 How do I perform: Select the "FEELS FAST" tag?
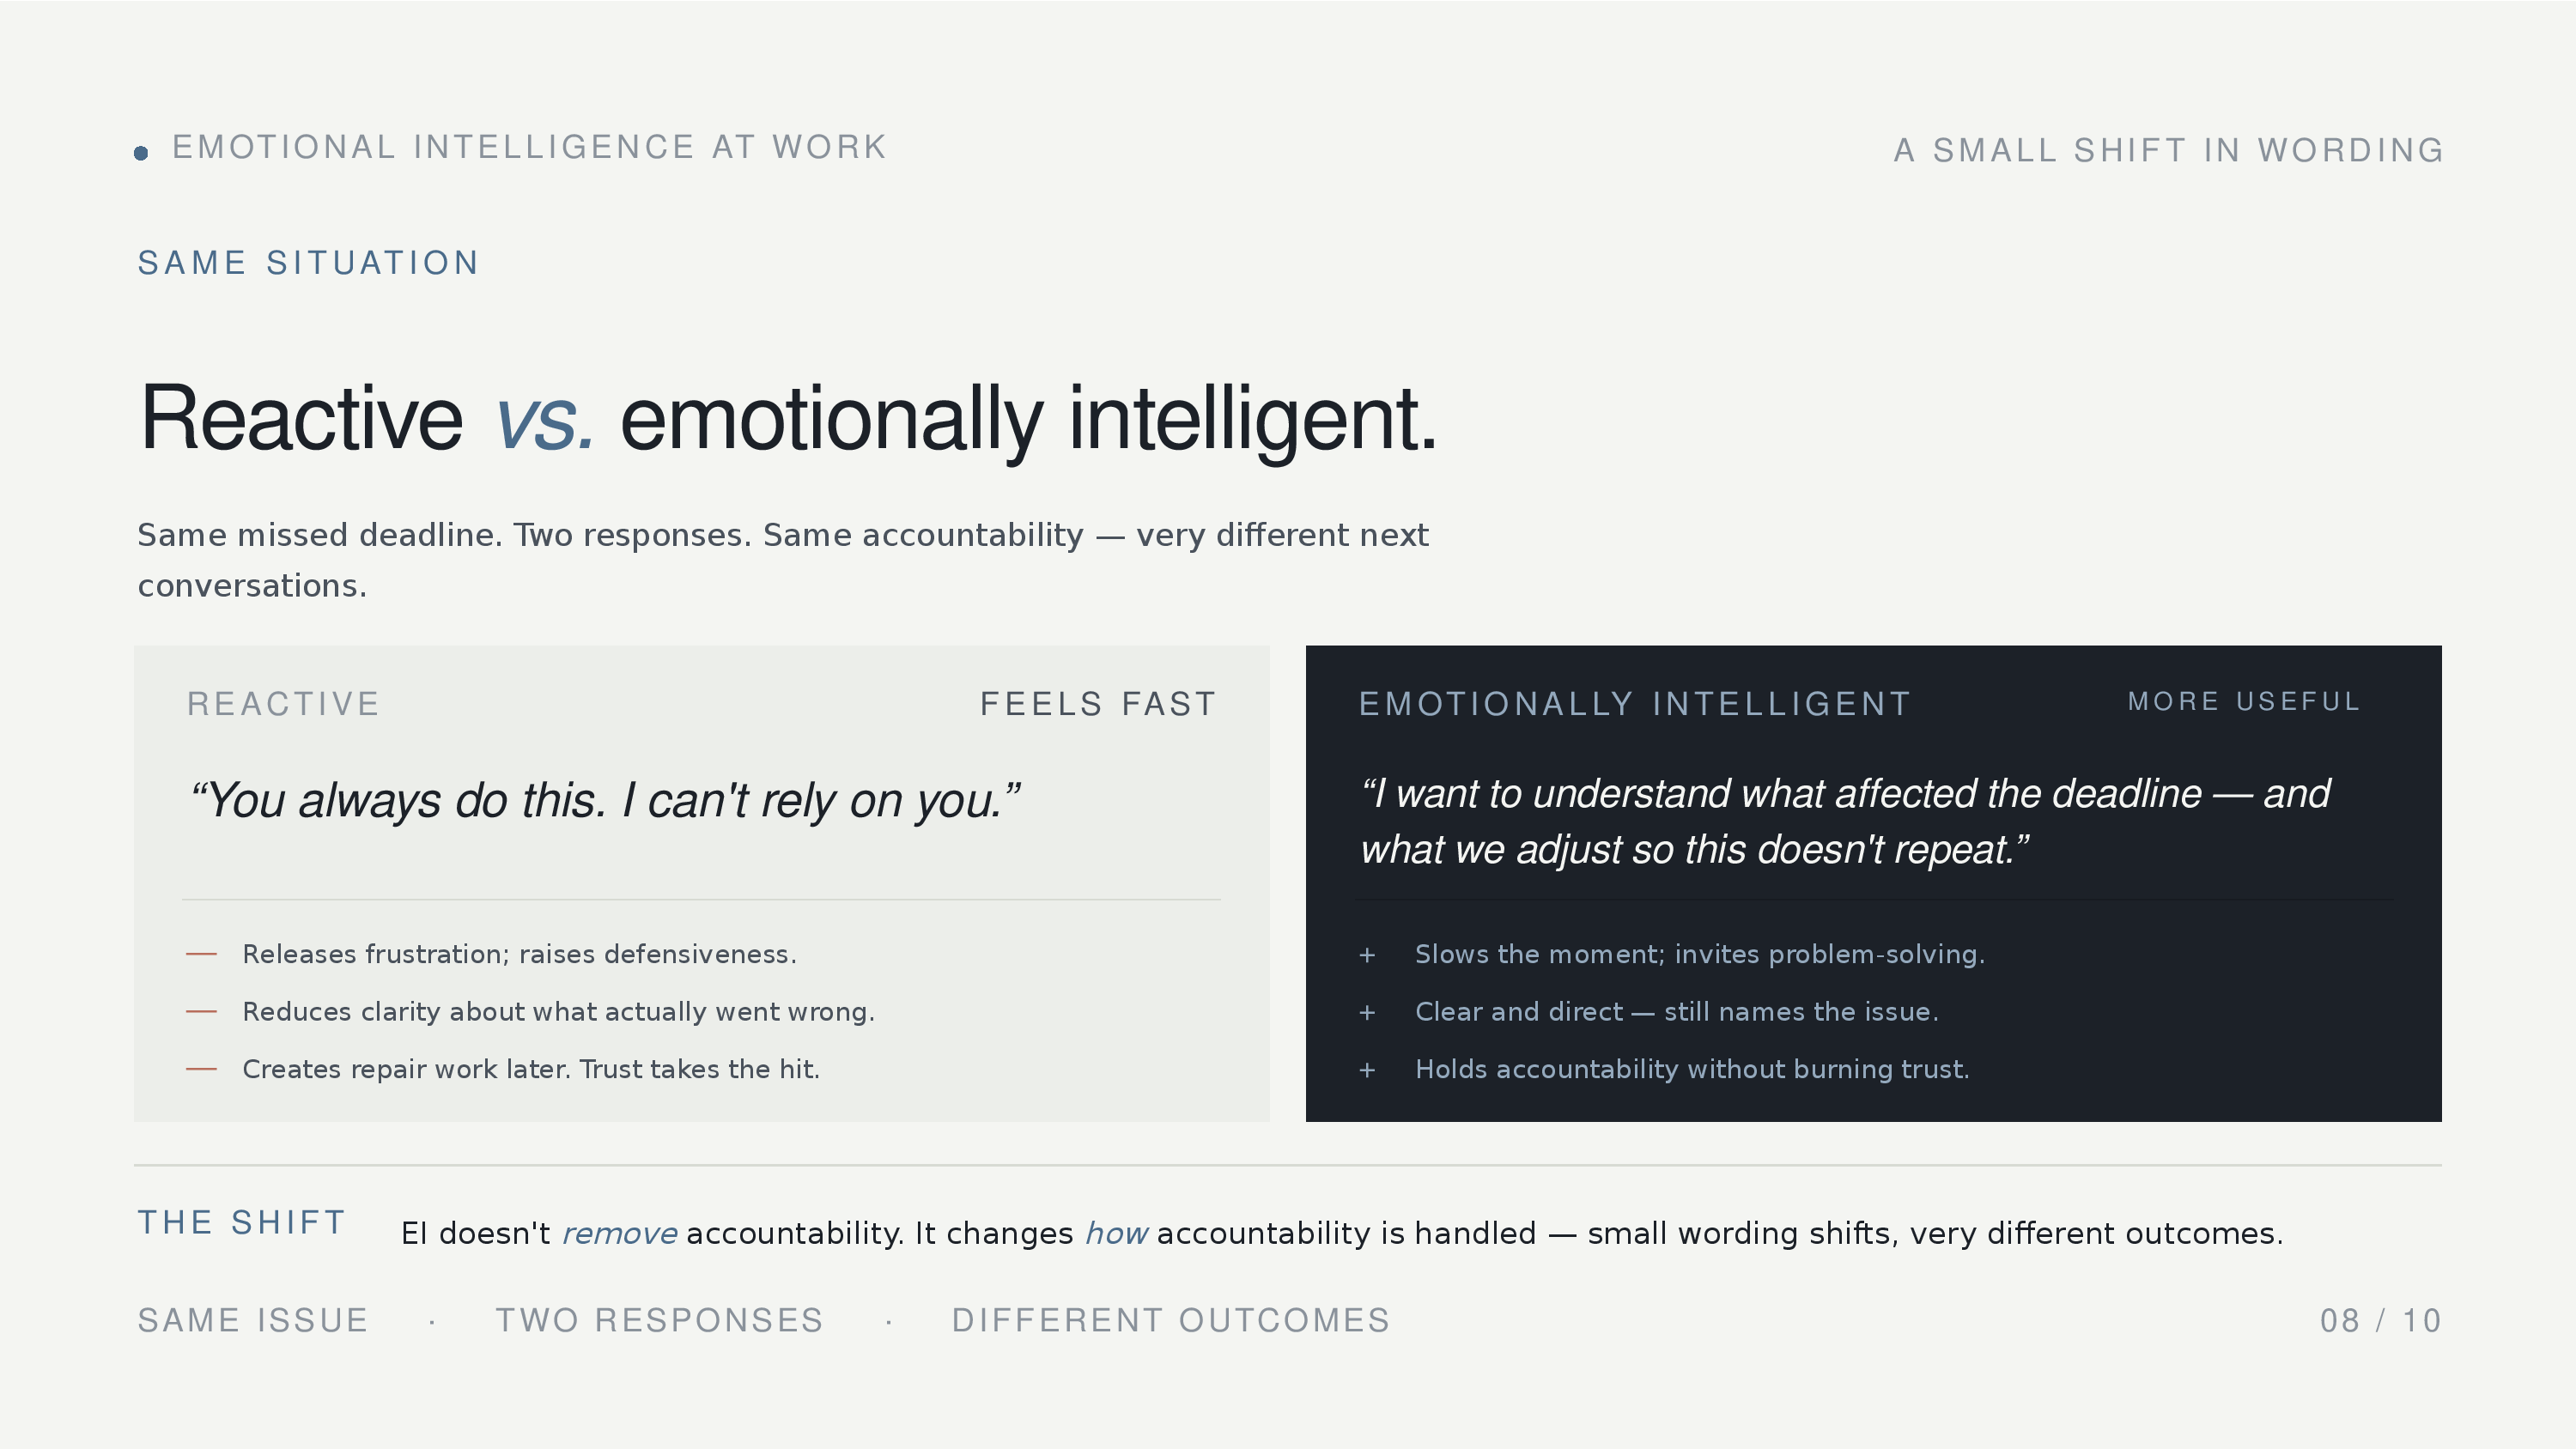coord(1097,704)
